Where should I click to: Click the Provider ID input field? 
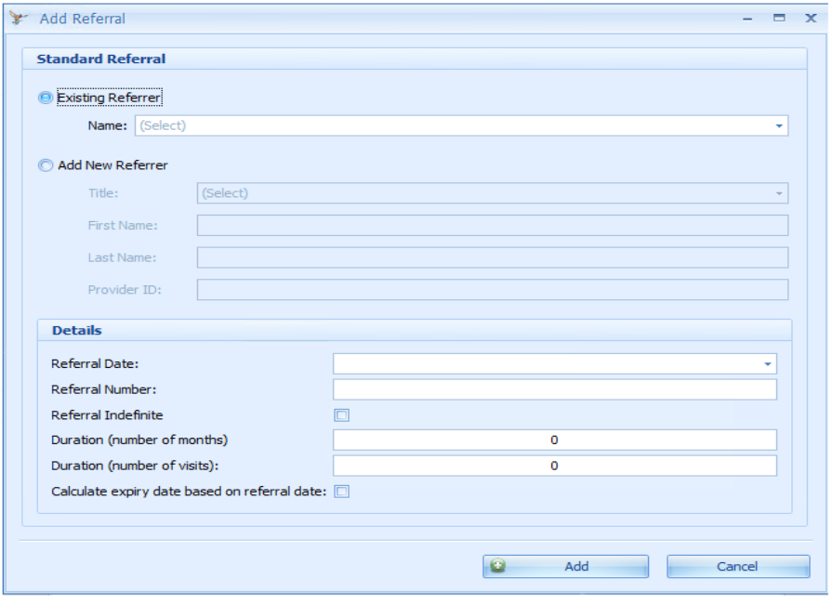coord(493,290)
